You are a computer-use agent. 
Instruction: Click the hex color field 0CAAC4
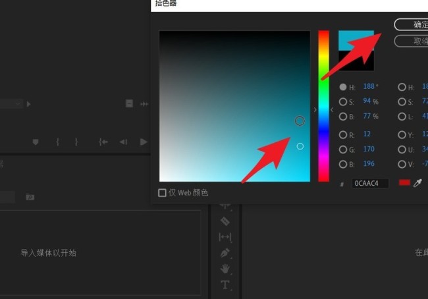[x=370, y=183]
